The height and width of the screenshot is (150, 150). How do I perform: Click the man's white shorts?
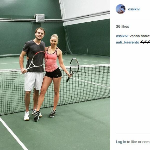pos(34,81)
